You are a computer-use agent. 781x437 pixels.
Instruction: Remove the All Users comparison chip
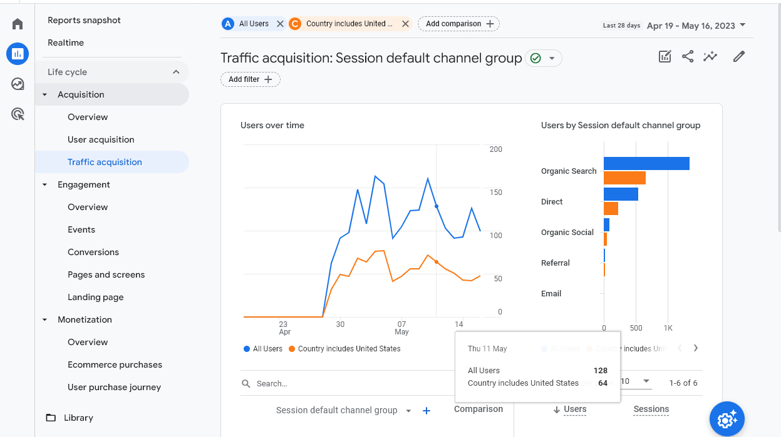click(x=279, y=23)
